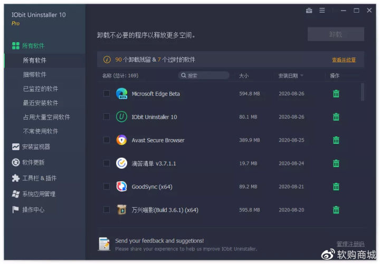
Task: Click the info icon beside 卸载残留
Action: click(x=107, y=60)
